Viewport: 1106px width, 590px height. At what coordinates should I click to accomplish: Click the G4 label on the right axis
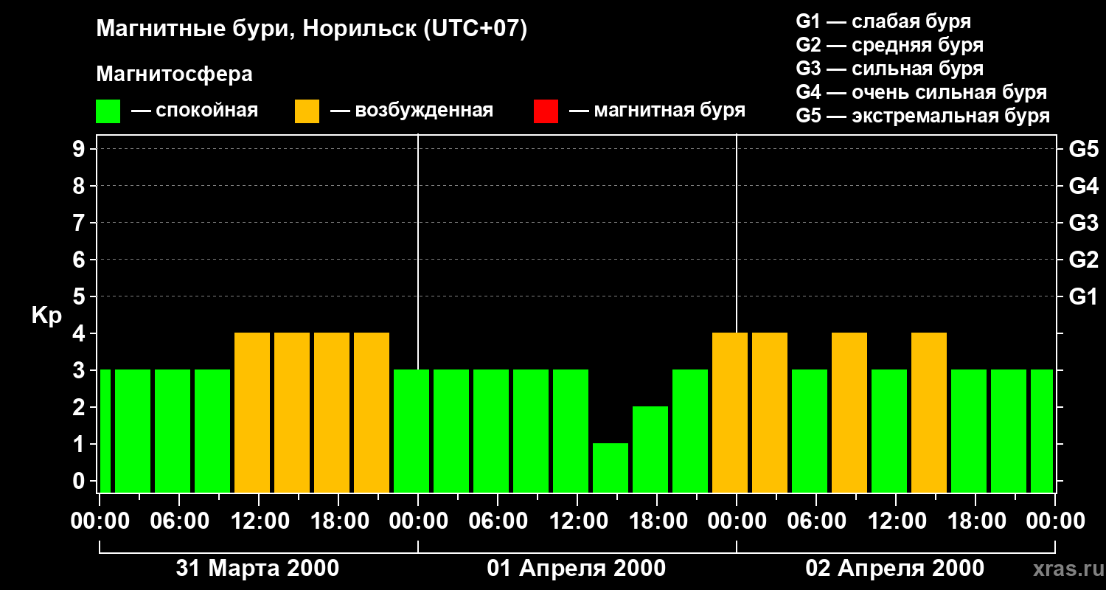(1084, 187)
